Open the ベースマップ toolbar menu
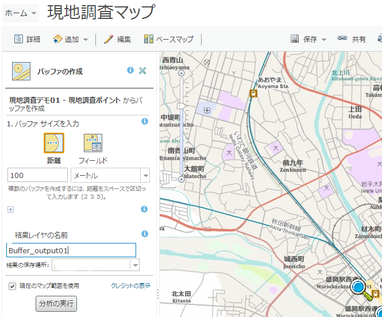The width and height of the screenshot is (382, 317). [x=168, y=39]
